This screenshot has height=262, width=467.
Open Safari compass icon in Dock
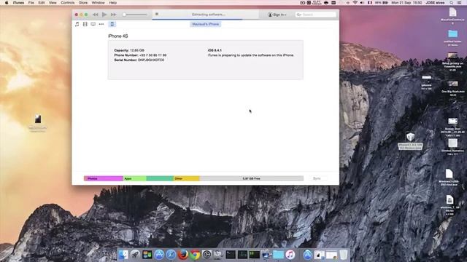(x=171, y=255)
